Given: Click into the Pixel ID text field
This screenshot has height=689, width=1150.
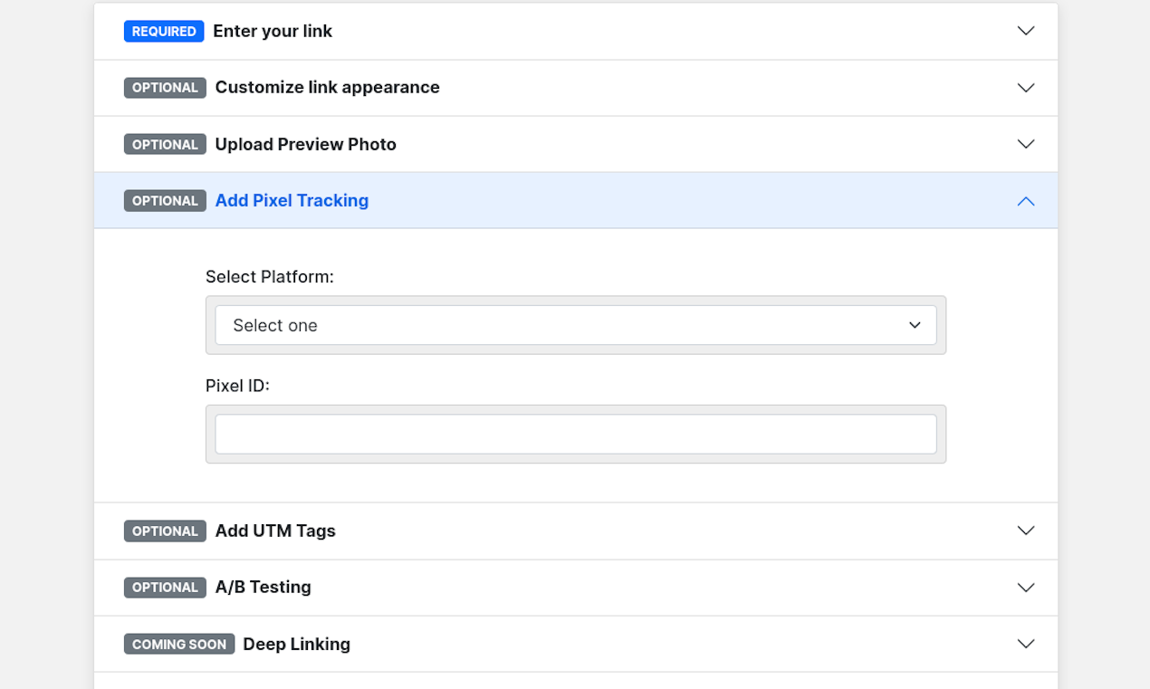Looking at the screenshot, I should [575, 435].
